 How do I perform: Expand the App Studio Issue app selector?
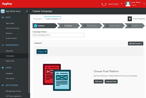point(27,11)
